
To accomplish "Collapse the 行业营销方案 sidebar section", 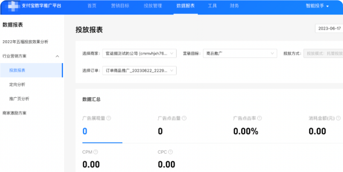I will coord(57,56).
